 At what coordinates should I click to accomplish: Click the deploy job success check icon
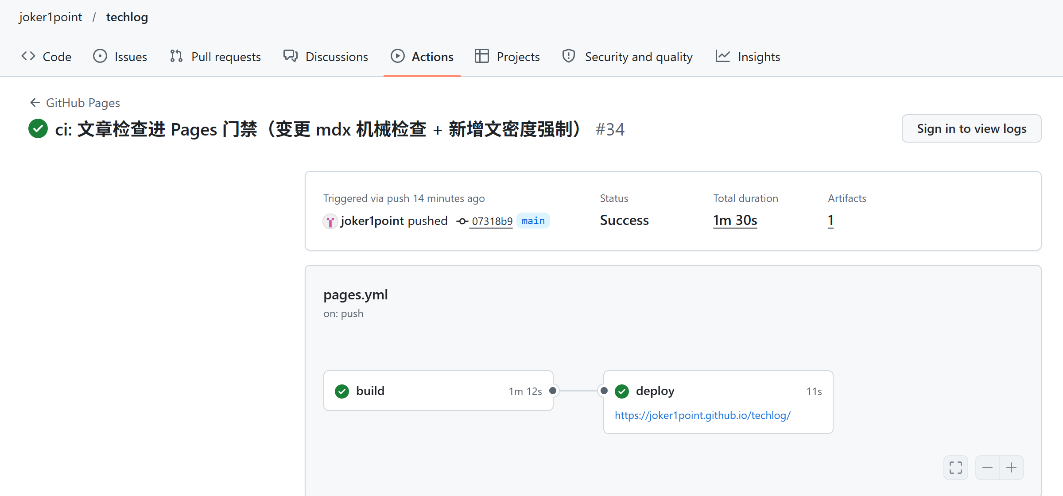point(622,391)
